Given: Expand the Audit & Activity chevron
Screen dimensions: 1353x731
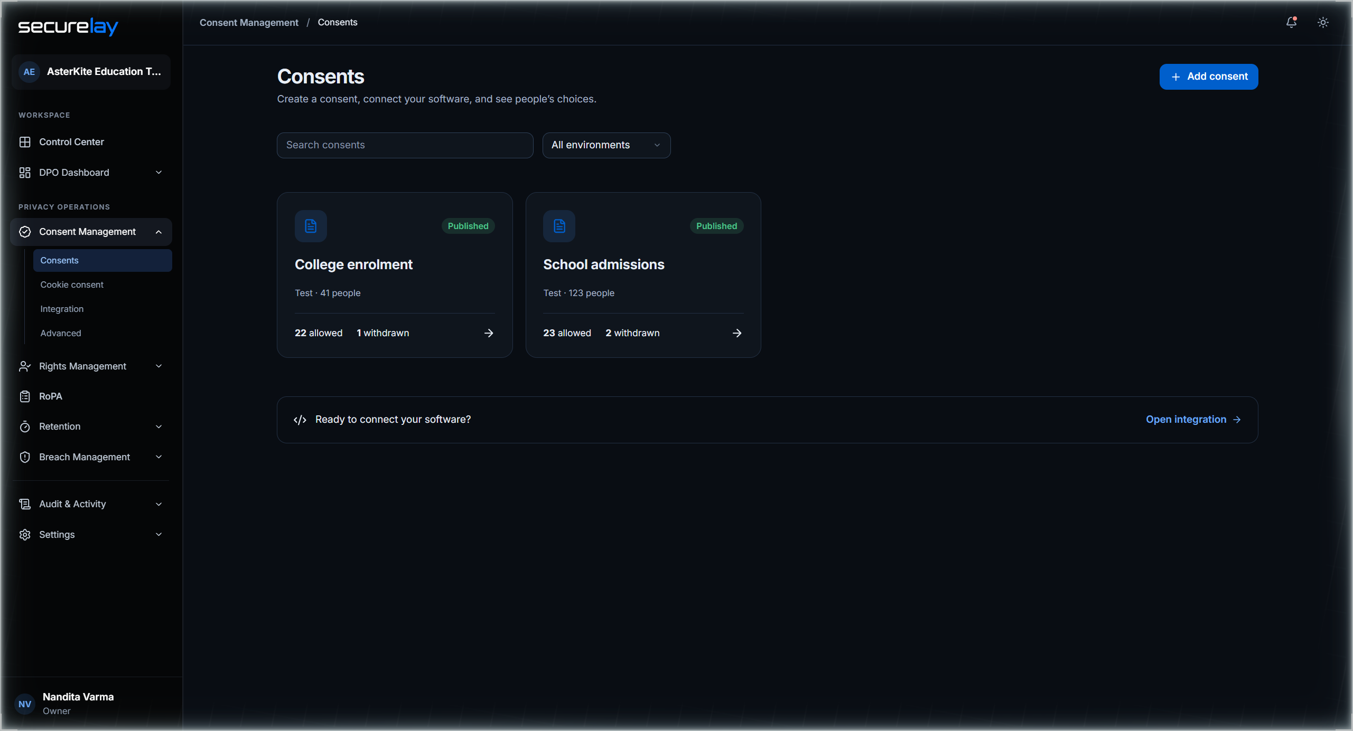Looking at the screenshot, I should pyautogui.click(x=158, y=504).
